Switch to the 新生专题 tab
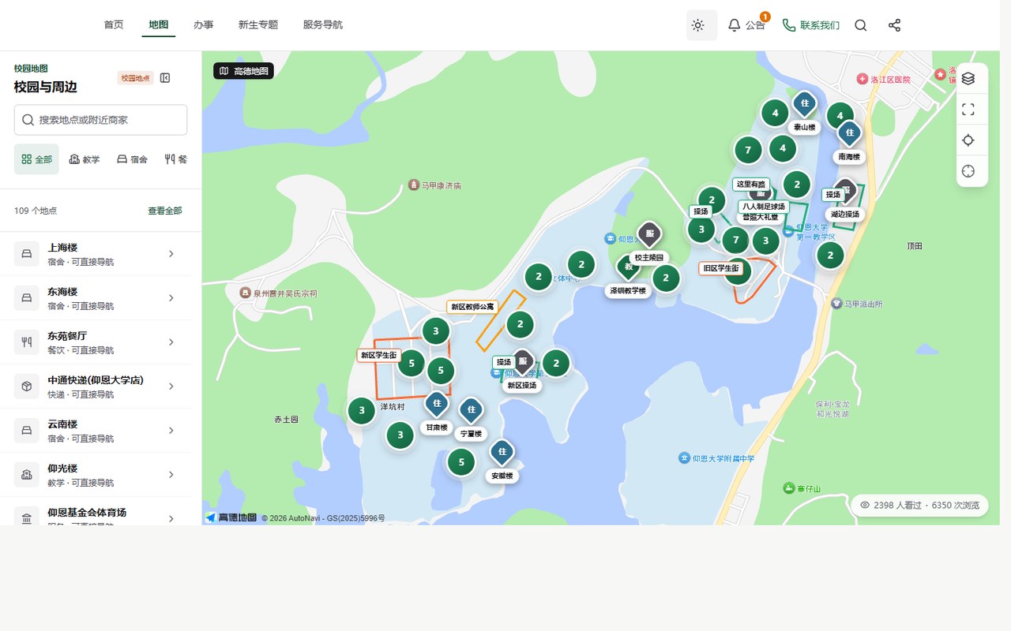This screenshot has width=1011, height=631. click(258, 25)
